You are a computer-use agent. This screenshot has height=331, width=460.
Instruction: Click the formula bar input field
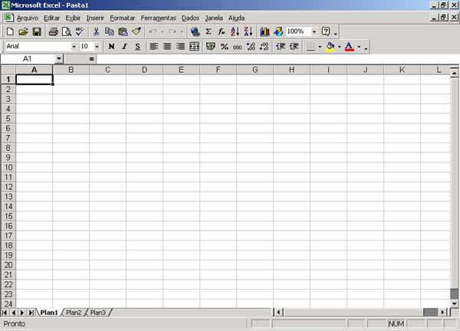[268, 59]
